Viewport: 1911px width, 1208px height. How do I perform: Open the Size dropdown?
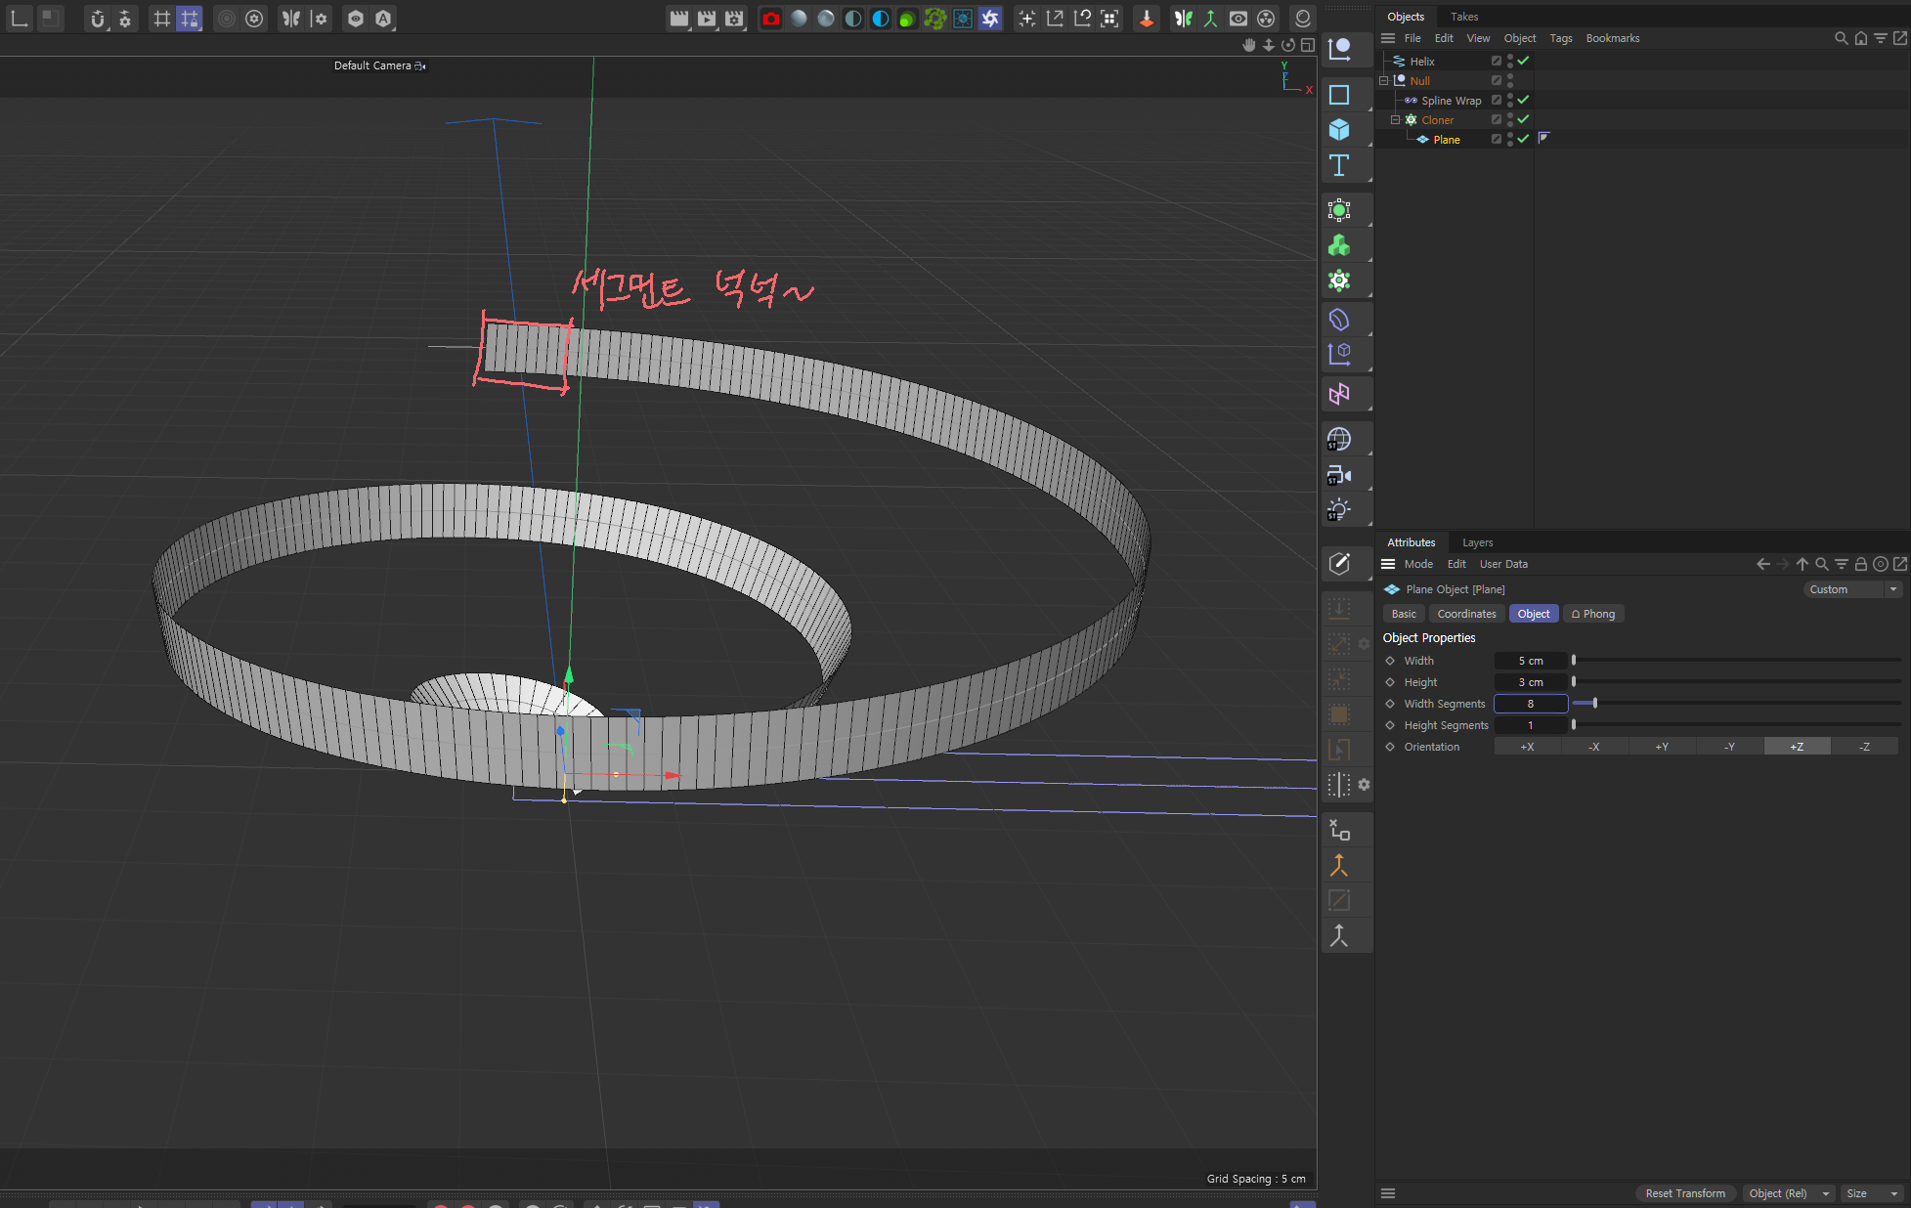[1871, 1193]
